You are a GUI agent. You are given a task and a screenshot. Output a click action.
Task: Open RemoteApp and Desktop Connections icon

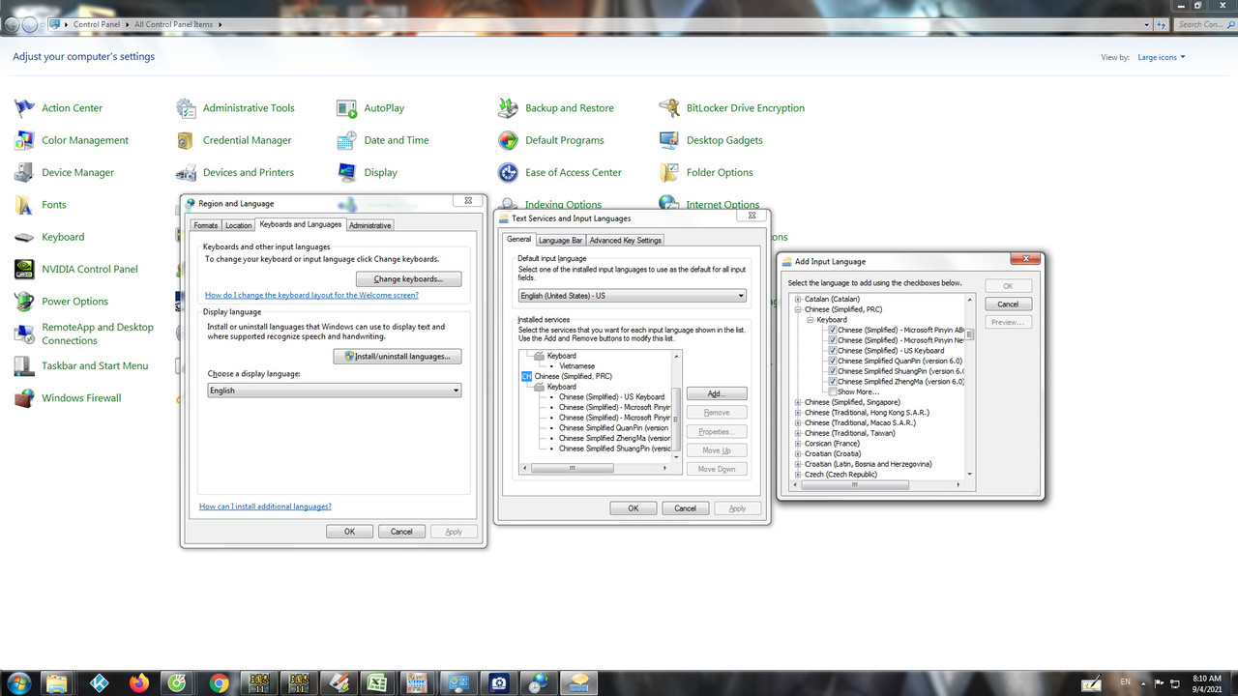tap(24, 333)
